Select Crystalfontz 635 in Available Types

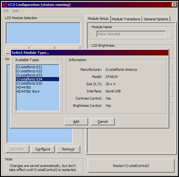pyautogui.click(x=38, y=83)
